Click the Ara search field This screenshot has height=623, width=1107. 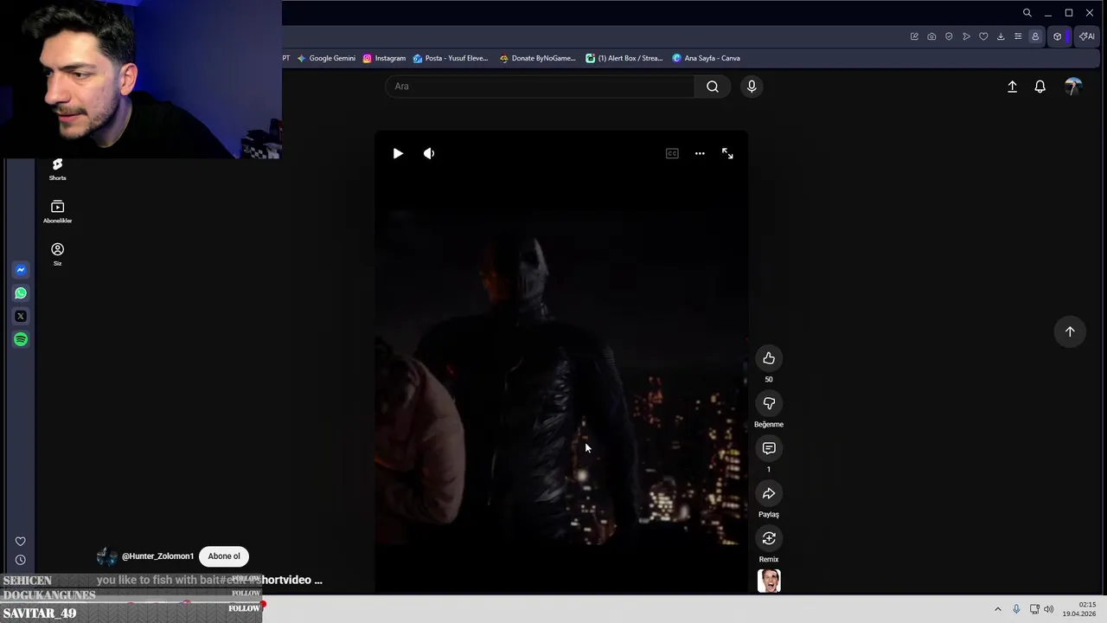(x=540, y=87)
